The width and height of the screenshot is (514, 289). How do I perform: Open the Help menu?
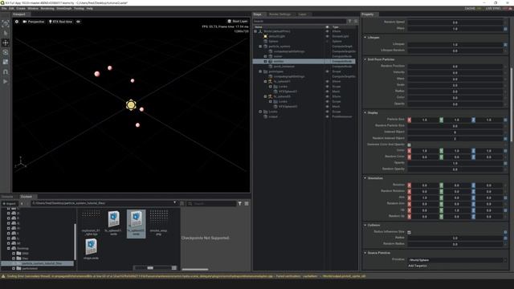(89, 9)
